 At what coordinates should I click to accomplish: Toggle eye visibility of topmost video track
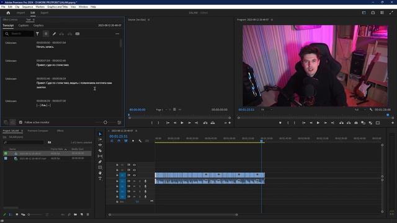click(134, 165)
